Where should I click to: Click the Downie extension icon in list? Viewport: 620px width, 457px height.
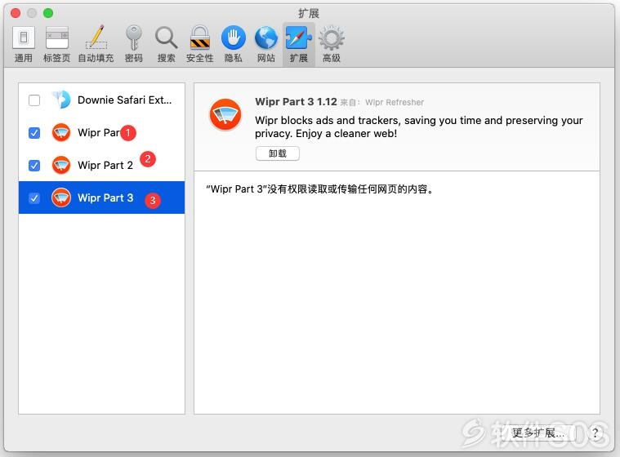[x=61, y=100]
